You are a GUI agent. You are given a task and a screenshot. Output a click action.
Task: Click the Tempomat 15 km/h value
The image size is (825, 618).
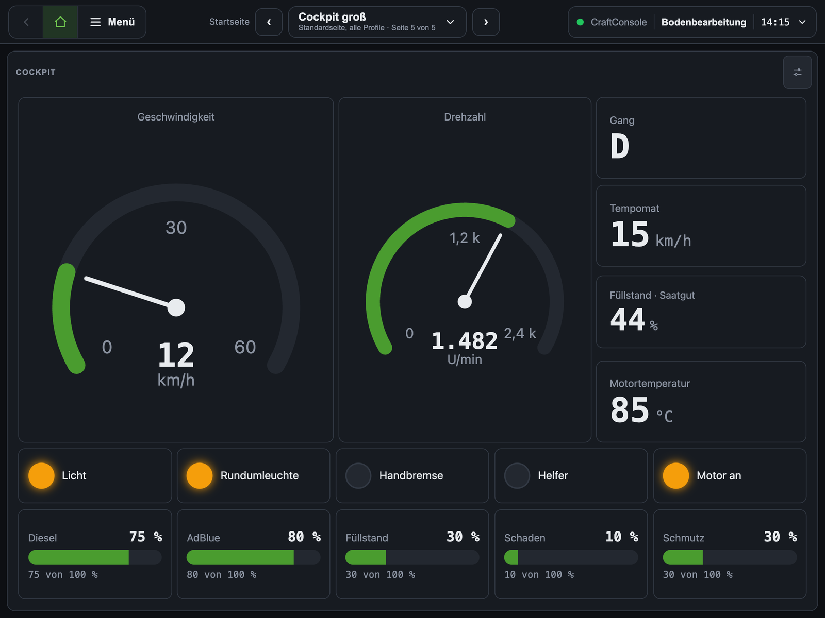coord(650,235)
